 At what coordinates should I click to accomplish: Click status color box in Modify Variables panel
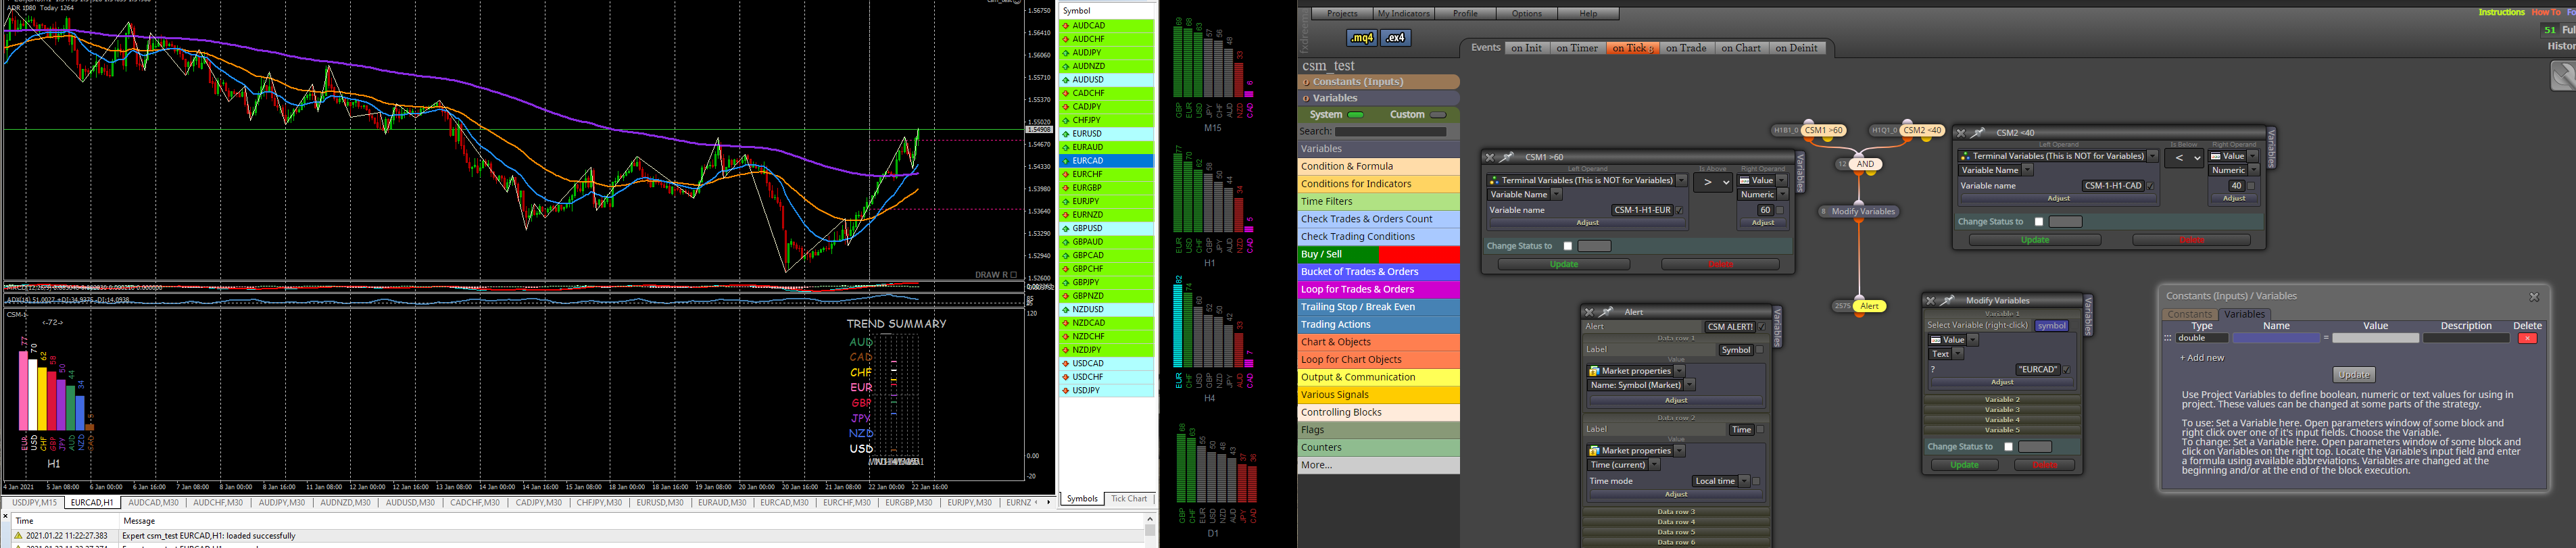2034,447
